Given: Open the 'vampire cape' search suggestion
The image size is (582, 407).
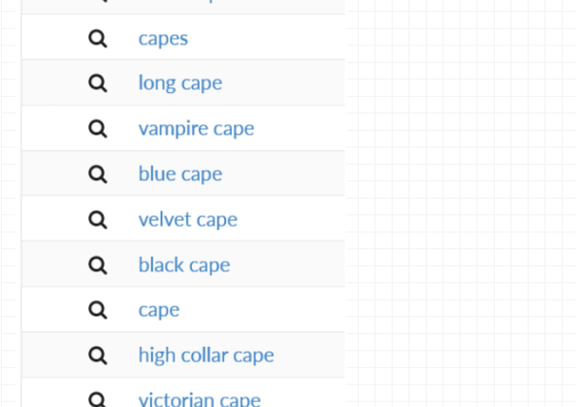Looking at the screenshot, I should click(x=196, y=129).
